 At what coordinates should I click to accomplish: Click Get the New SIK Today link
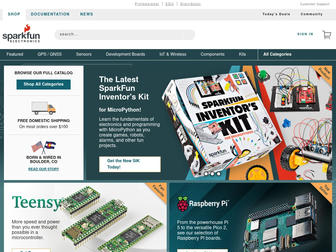(x=130, y=164)
